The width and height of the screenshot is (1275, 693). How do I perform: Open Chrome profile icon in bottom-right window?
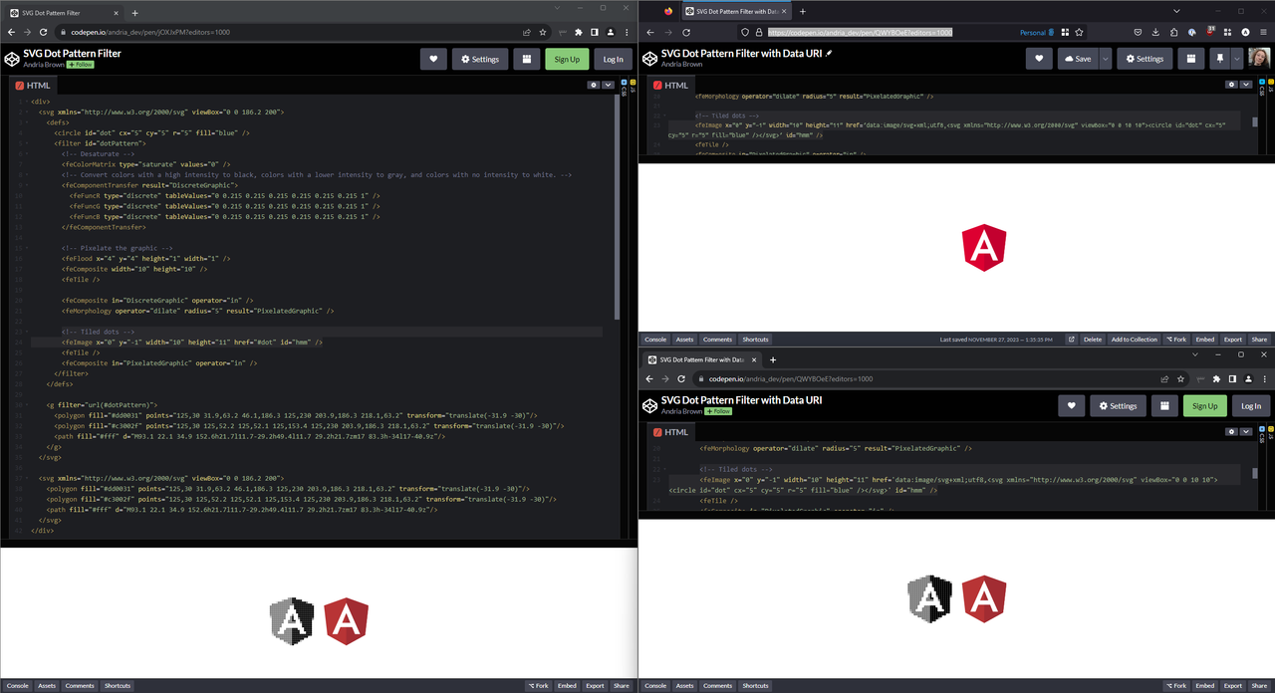point(1248,378)
